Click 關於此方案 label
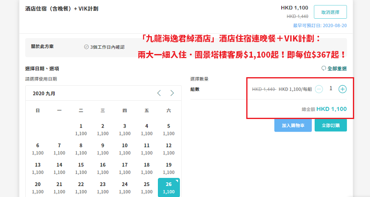 [42, 46]
